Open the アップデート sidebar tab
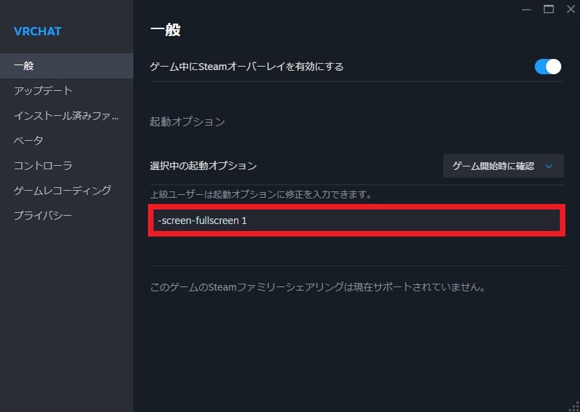Viewport: 580px width, 412px height. [x=67, y=91]
